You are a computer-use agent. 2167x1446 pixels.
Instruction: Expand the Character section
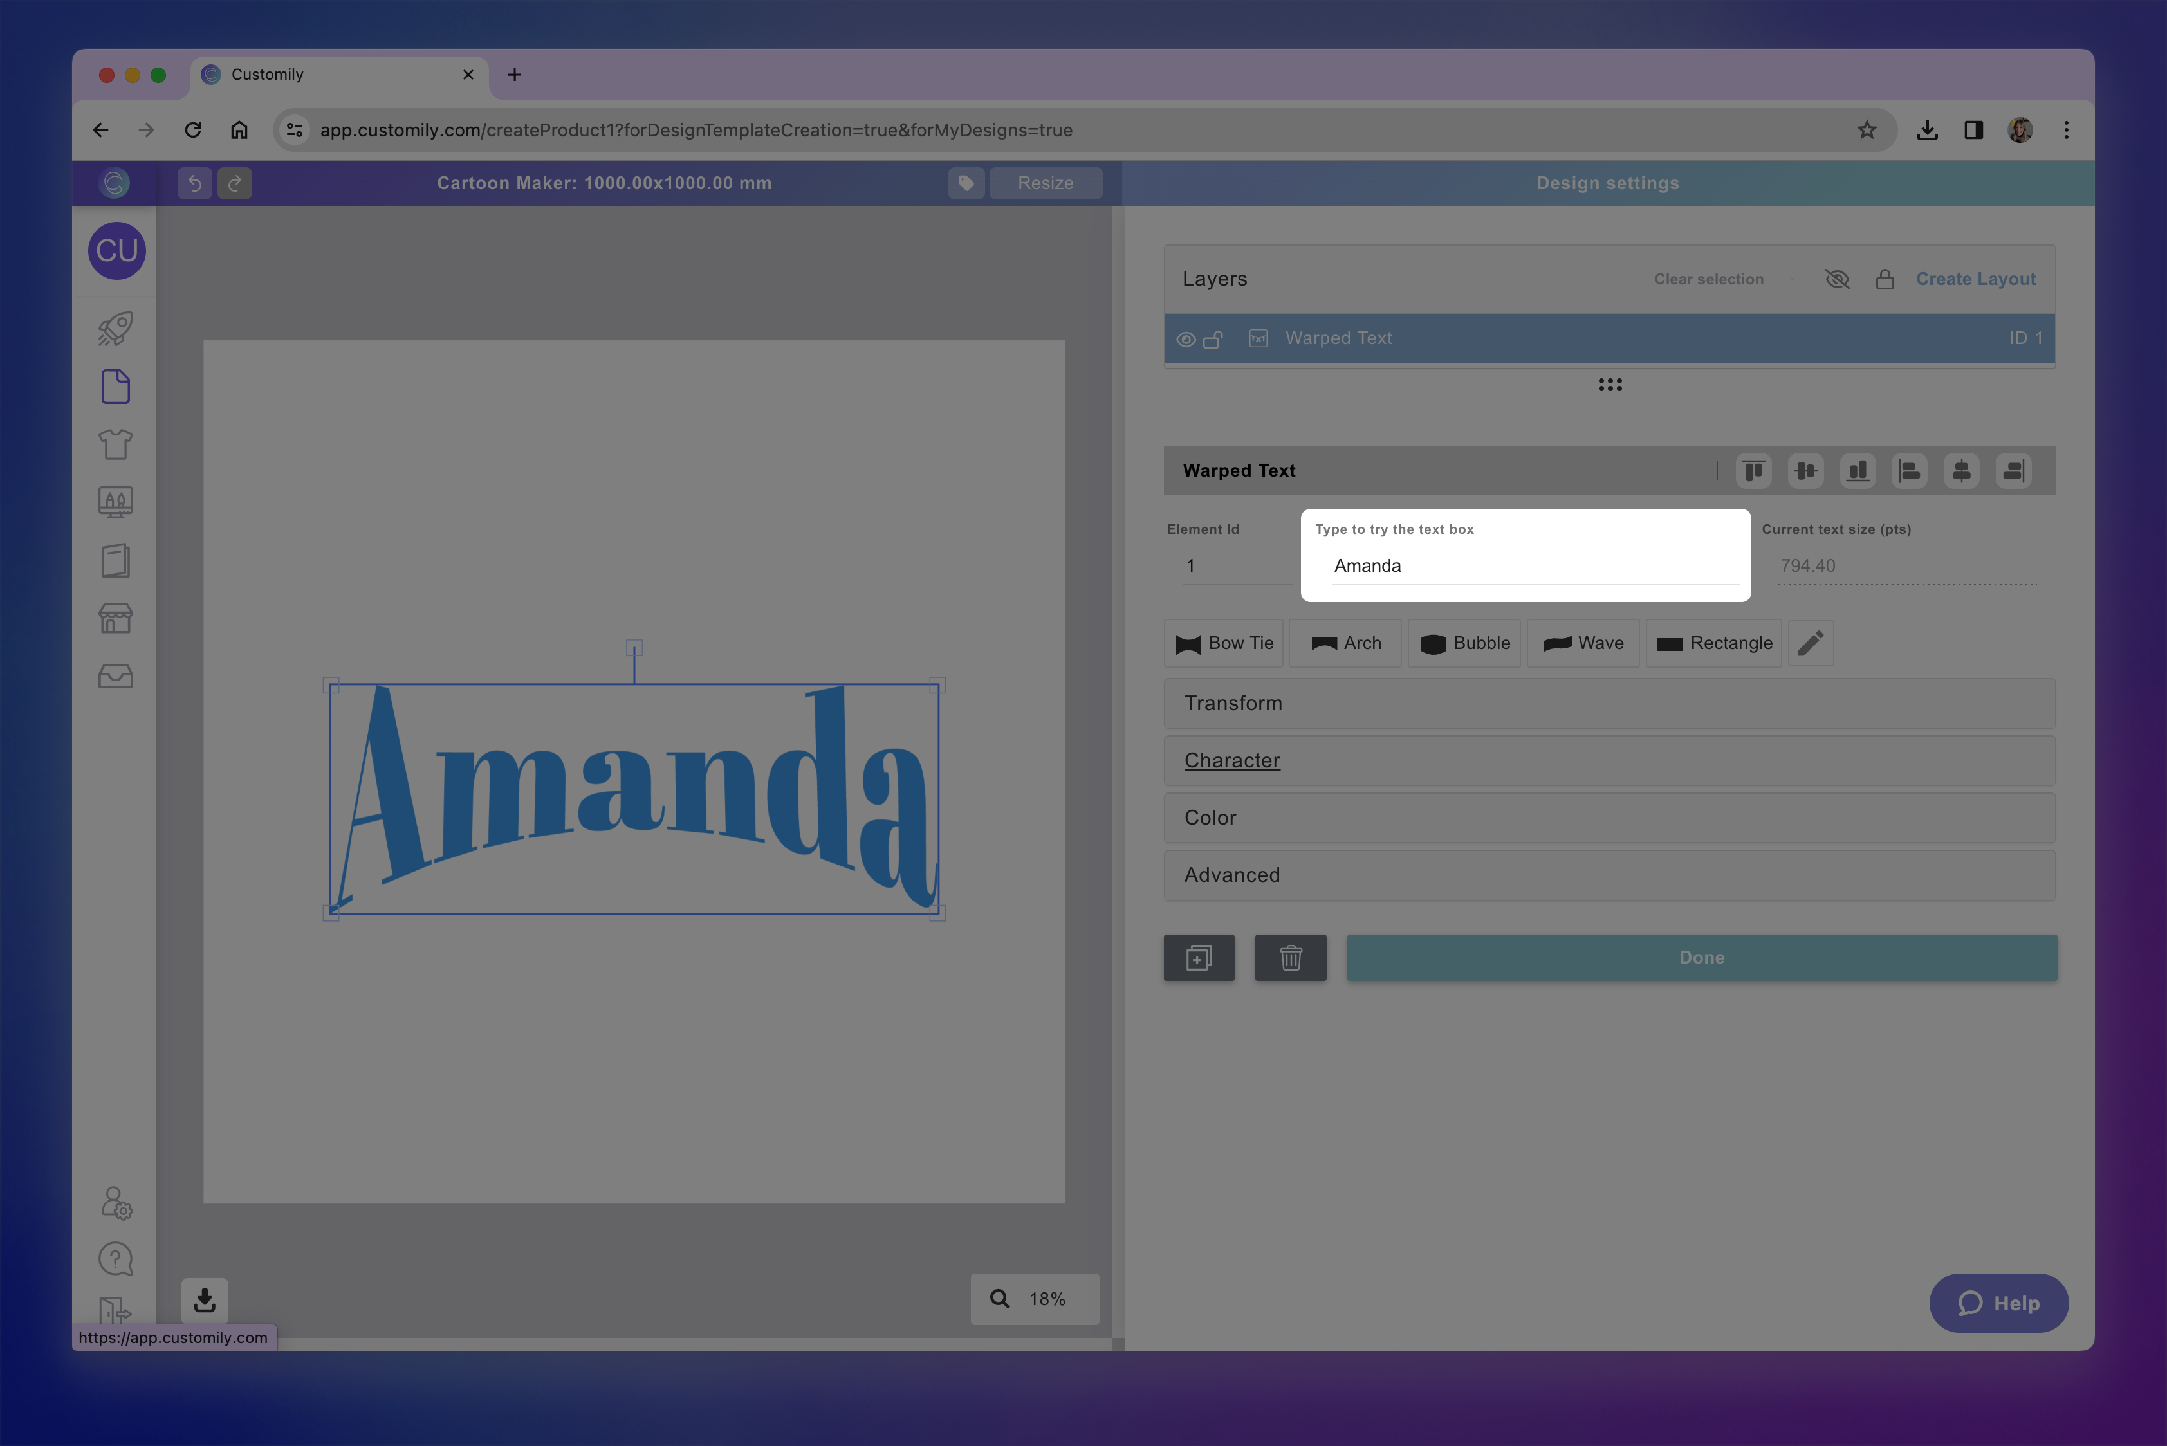1609,761
